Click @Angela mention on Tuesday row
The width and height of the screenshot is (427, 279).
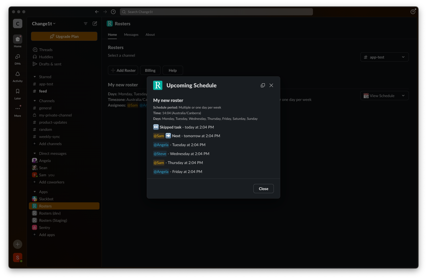pyautogui.click(x=161, y=145)
